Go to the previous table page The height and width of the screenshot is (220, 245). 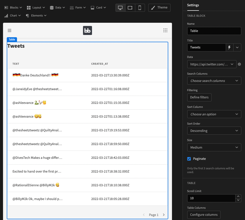144,215
